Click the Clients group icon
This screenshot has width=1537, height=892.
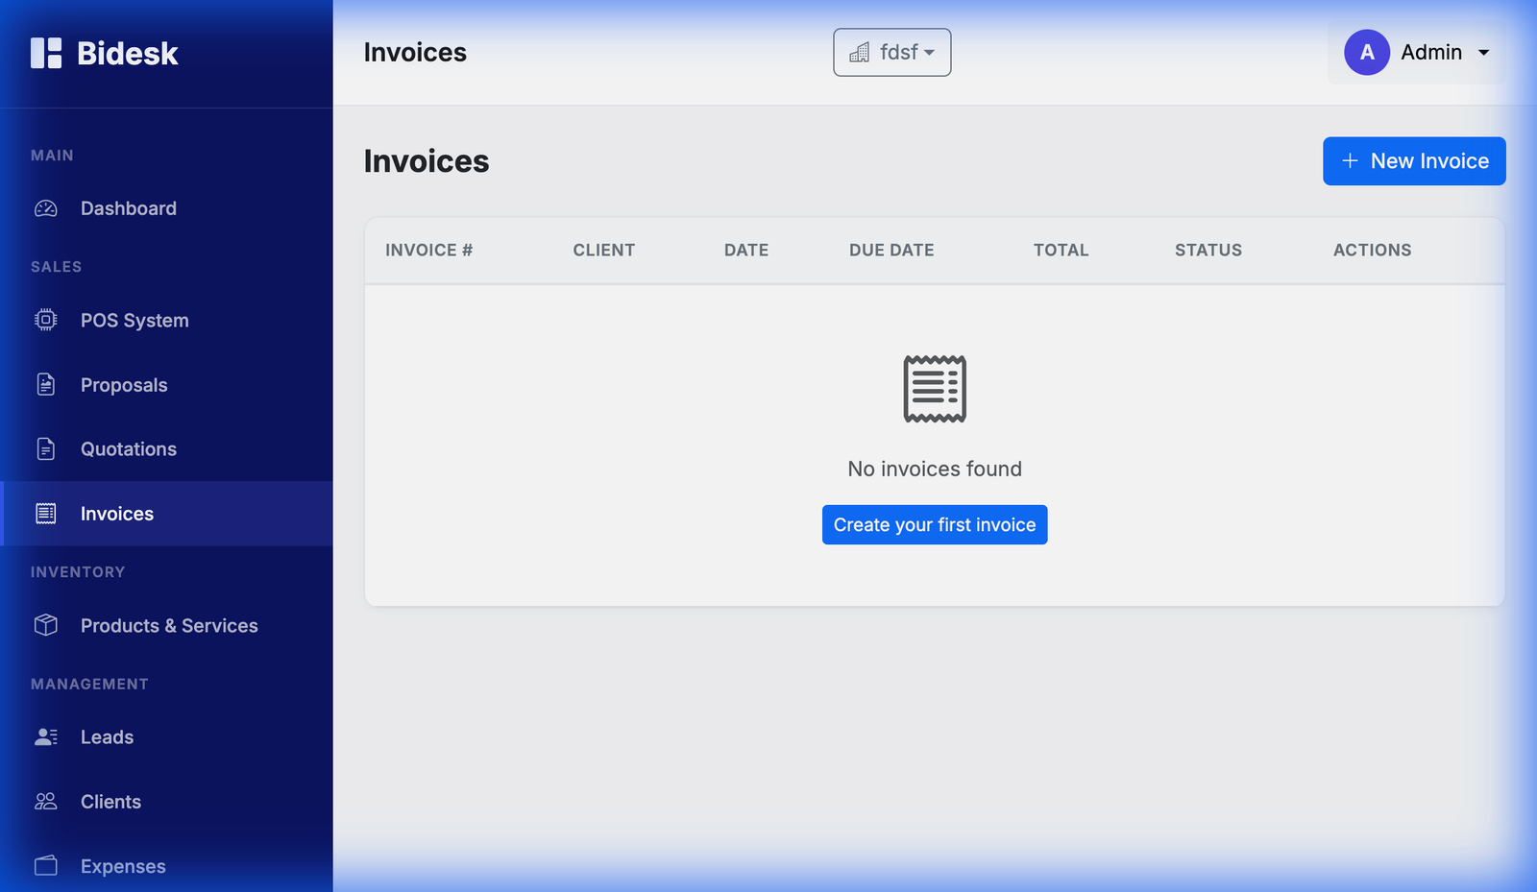(45, 801)
